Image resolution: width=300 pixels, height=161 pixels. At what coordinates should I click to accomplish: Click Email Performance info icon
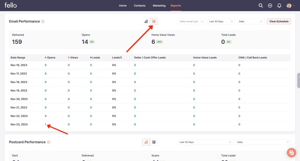coord(43,21)
